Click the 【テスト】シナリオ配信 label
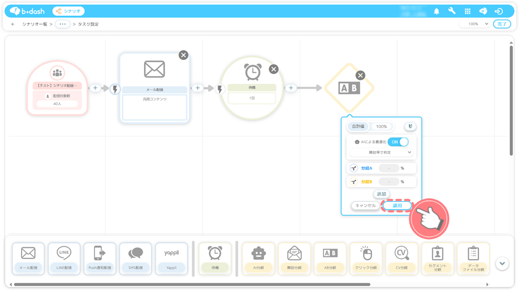The width and height of the screenshot is (519, 292). [57, 86]
